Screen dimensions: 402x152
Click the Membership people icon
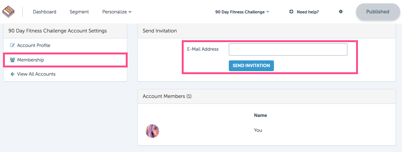(12, 60)
